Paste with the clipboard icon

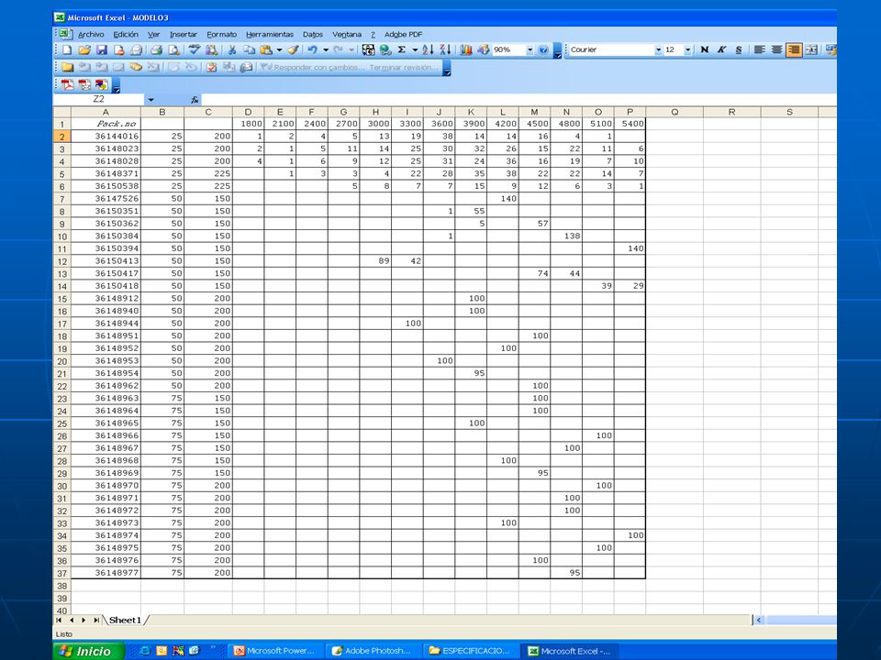click(266, 49)
